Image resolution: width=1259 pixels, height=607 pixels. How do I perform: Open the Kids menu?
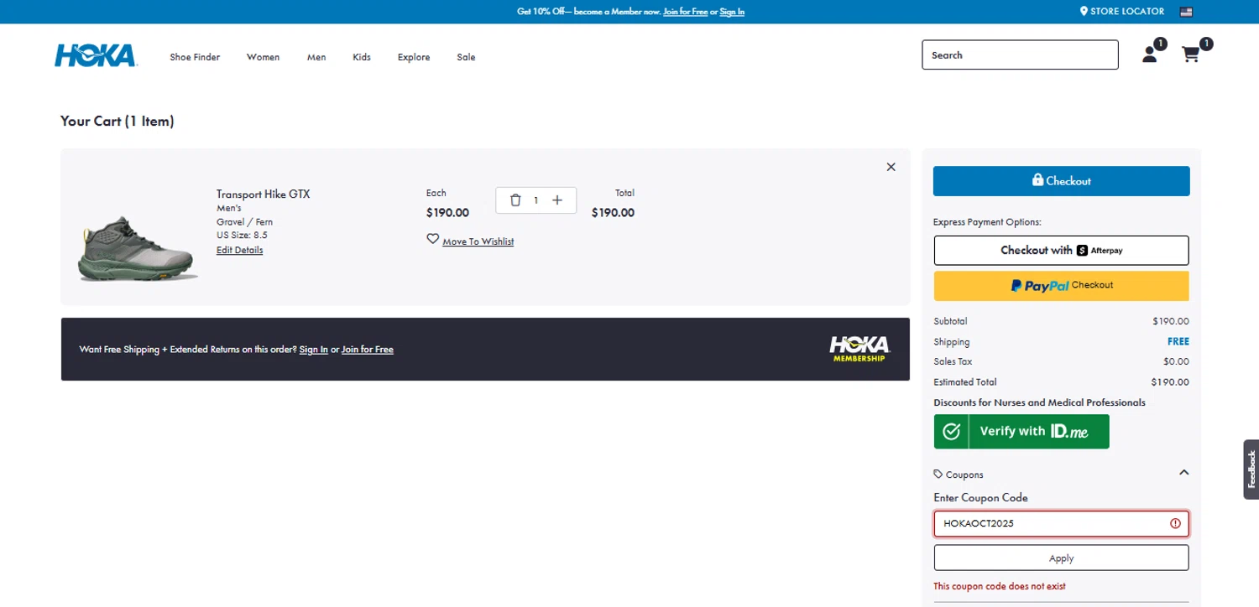tap(362, 57)
